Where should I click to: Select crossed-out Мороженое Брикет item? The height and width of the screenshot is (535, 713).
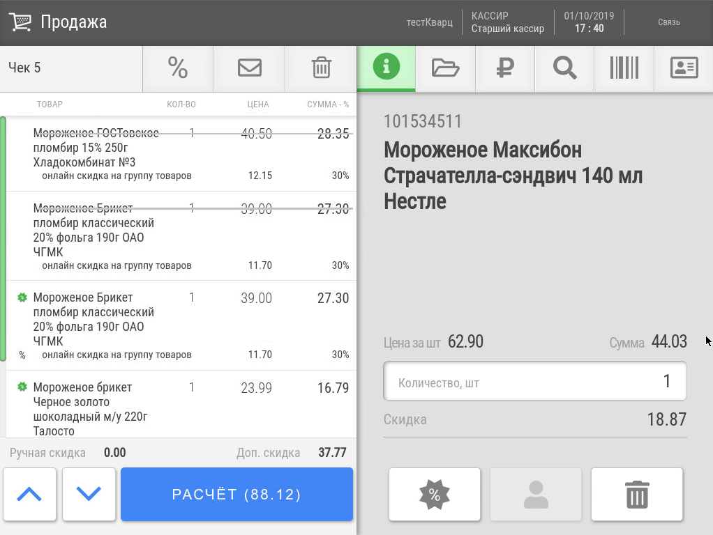pyautogui.click(x=181, y=235)
